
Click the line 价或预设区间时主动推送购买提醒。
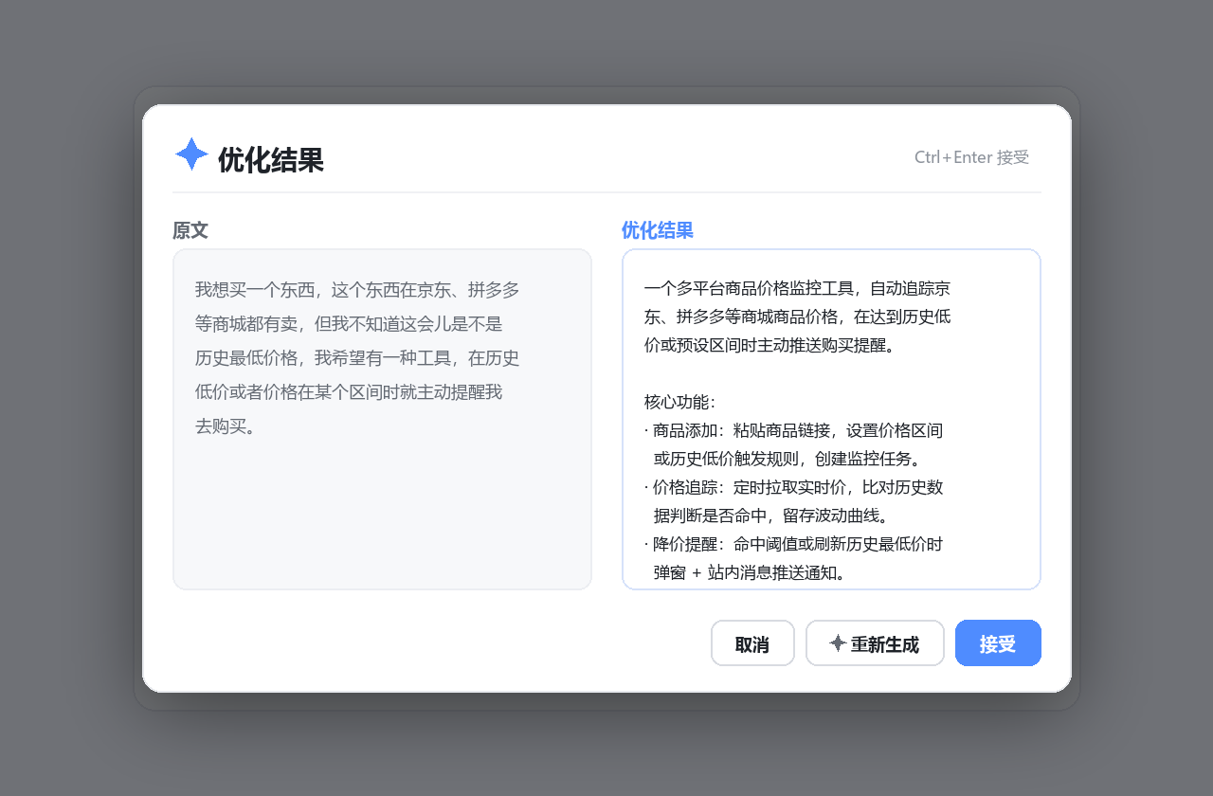tap(769, 345)
